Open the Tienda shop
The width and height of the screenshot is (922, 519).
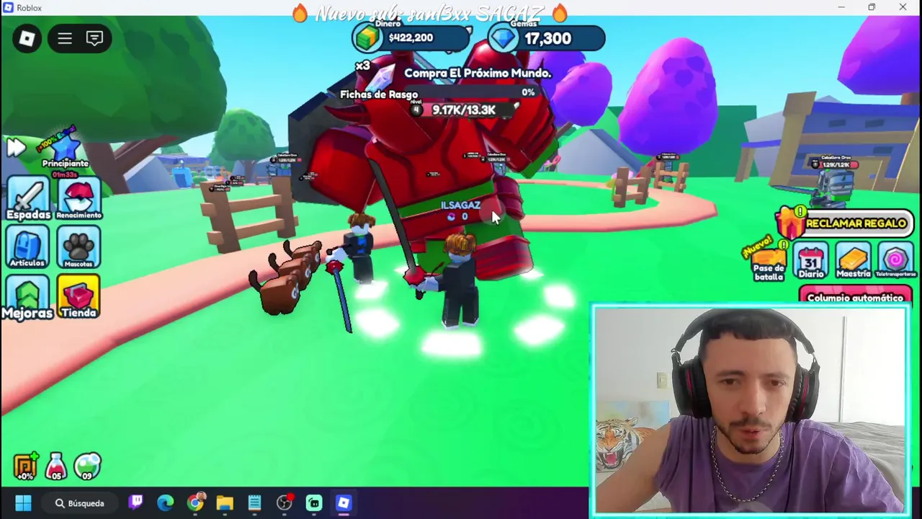79,297
